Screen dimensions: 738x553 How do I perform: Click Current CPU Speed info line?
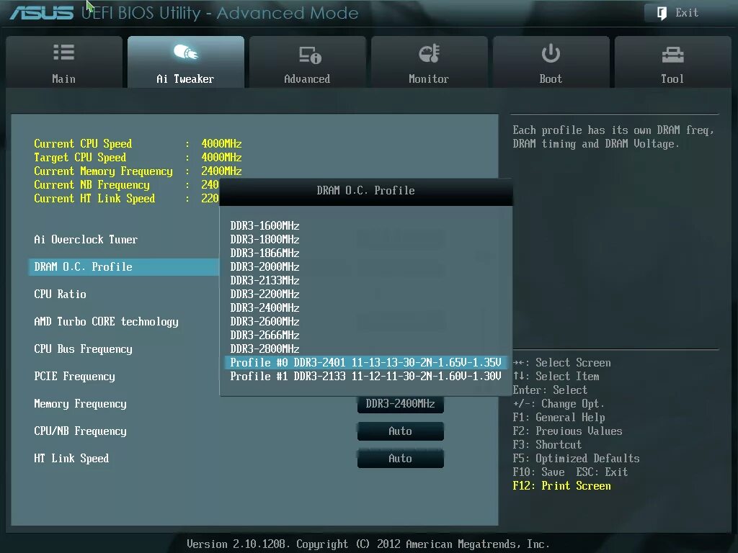(138, 143)
